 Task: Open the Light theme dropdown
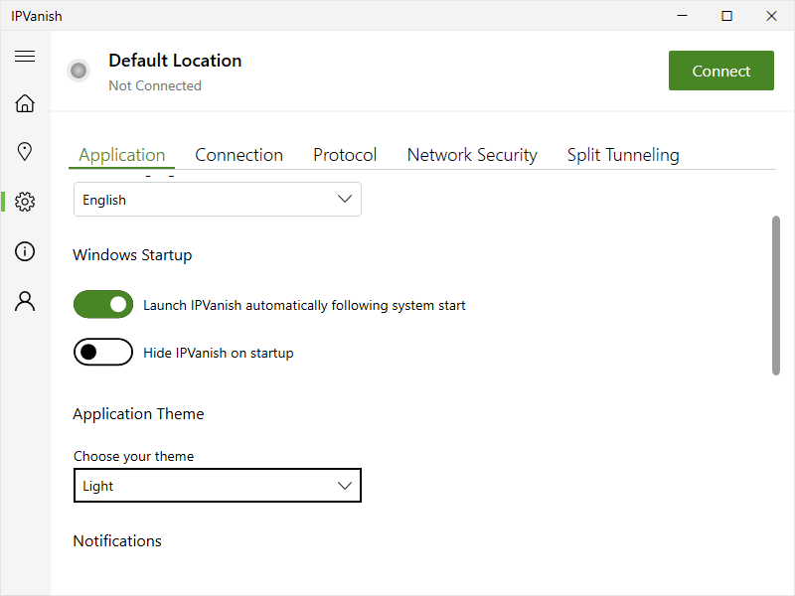pyautogui.click(x=218, y=486)
